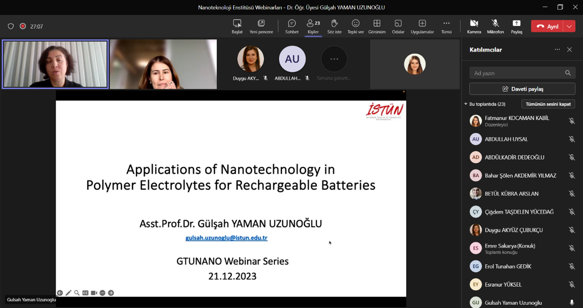Open Uygulamalar apps menu
The width and height of the screenshot is (583, 308).
pyautogui.click(x=422, y=26)
